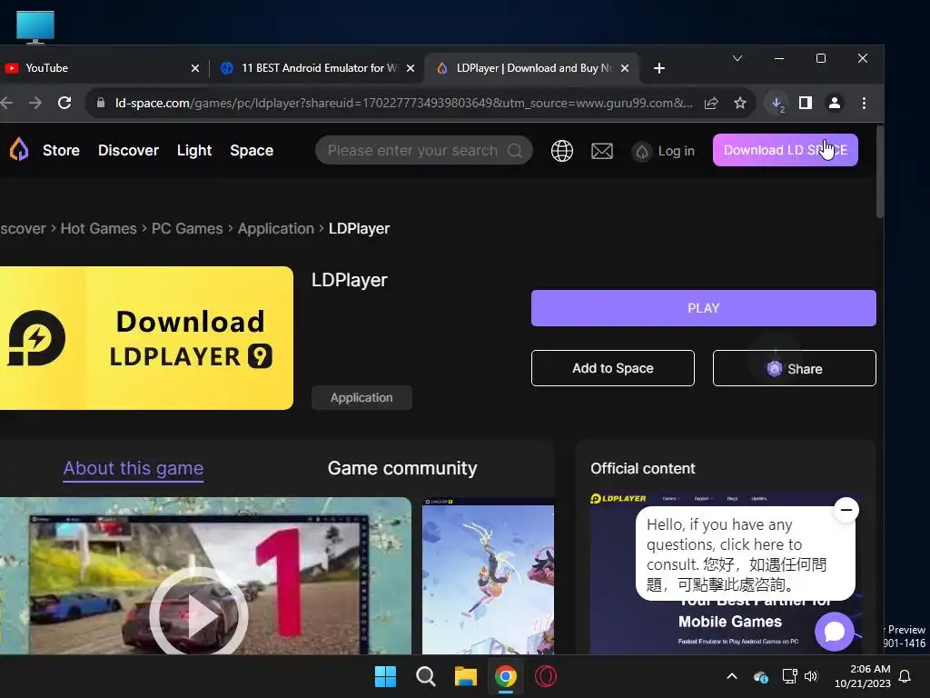Image resolution: width=930 pixels, height=698 pixels.
Task: Click the search magnifier in site search
Action: point(515,151)
